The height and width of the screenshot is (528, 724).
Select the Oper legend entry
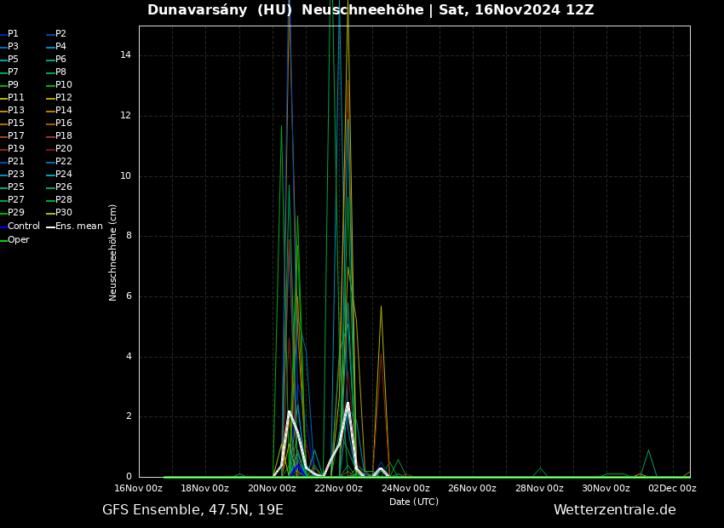(x=18, y=240)
